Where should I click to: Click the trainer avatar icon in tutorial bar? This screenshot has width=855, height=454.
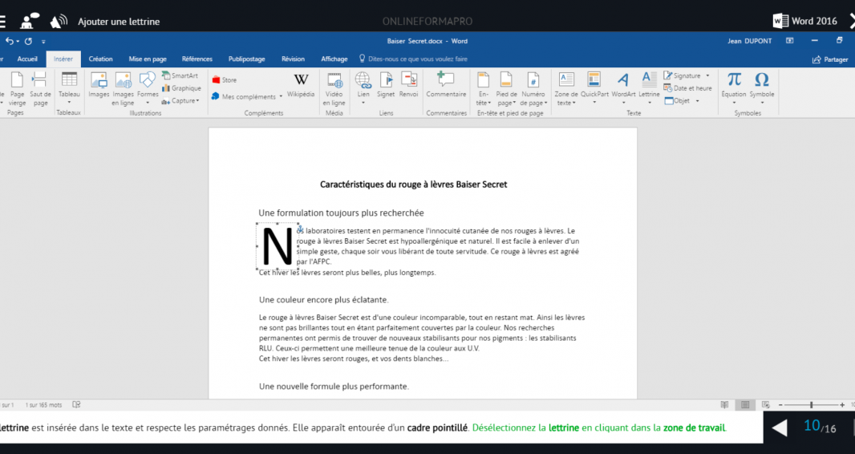click(30, 21)
